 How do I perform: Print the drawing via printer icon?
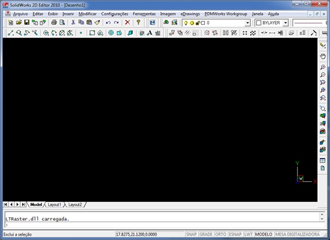(54, 22)
